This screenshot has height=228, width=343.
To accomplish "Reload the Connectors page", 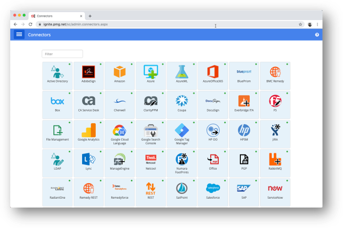I will tap(30, 24).
